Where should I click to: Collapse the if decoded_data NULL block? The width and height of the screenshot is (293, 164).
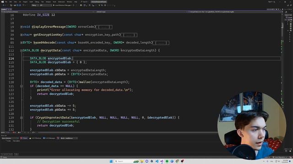[x=22, y=86]
